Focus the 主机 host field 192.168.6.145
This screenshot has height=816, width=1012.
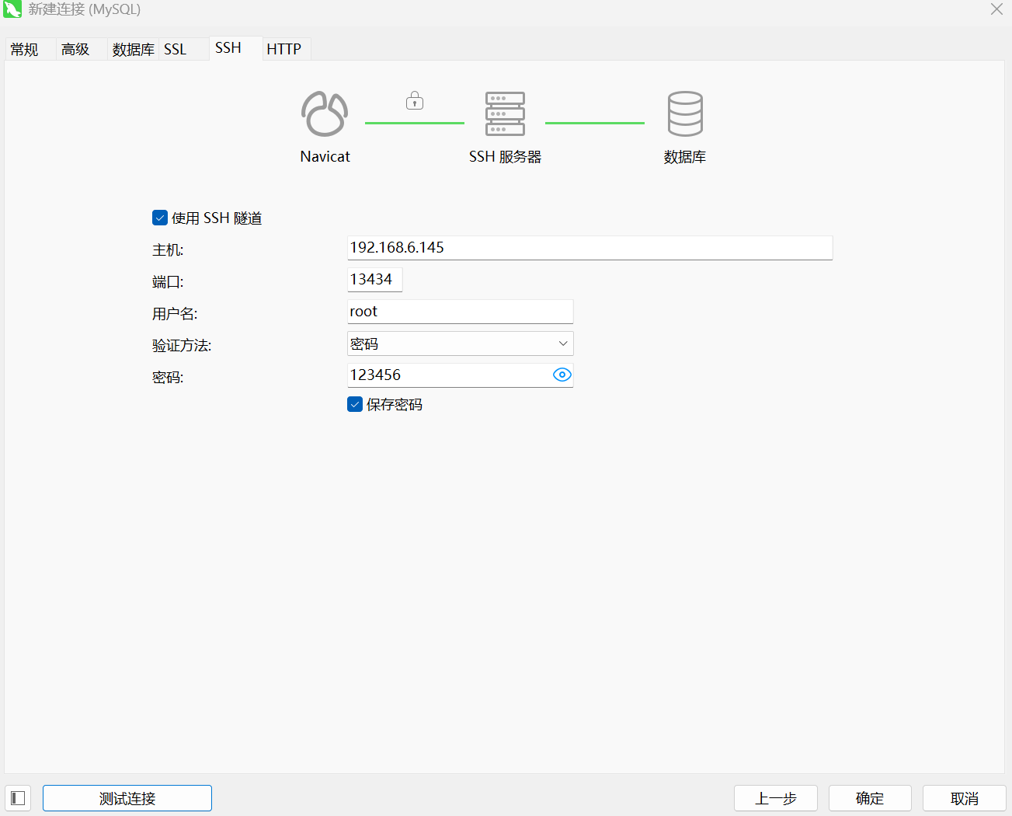(x=589, y=248)
